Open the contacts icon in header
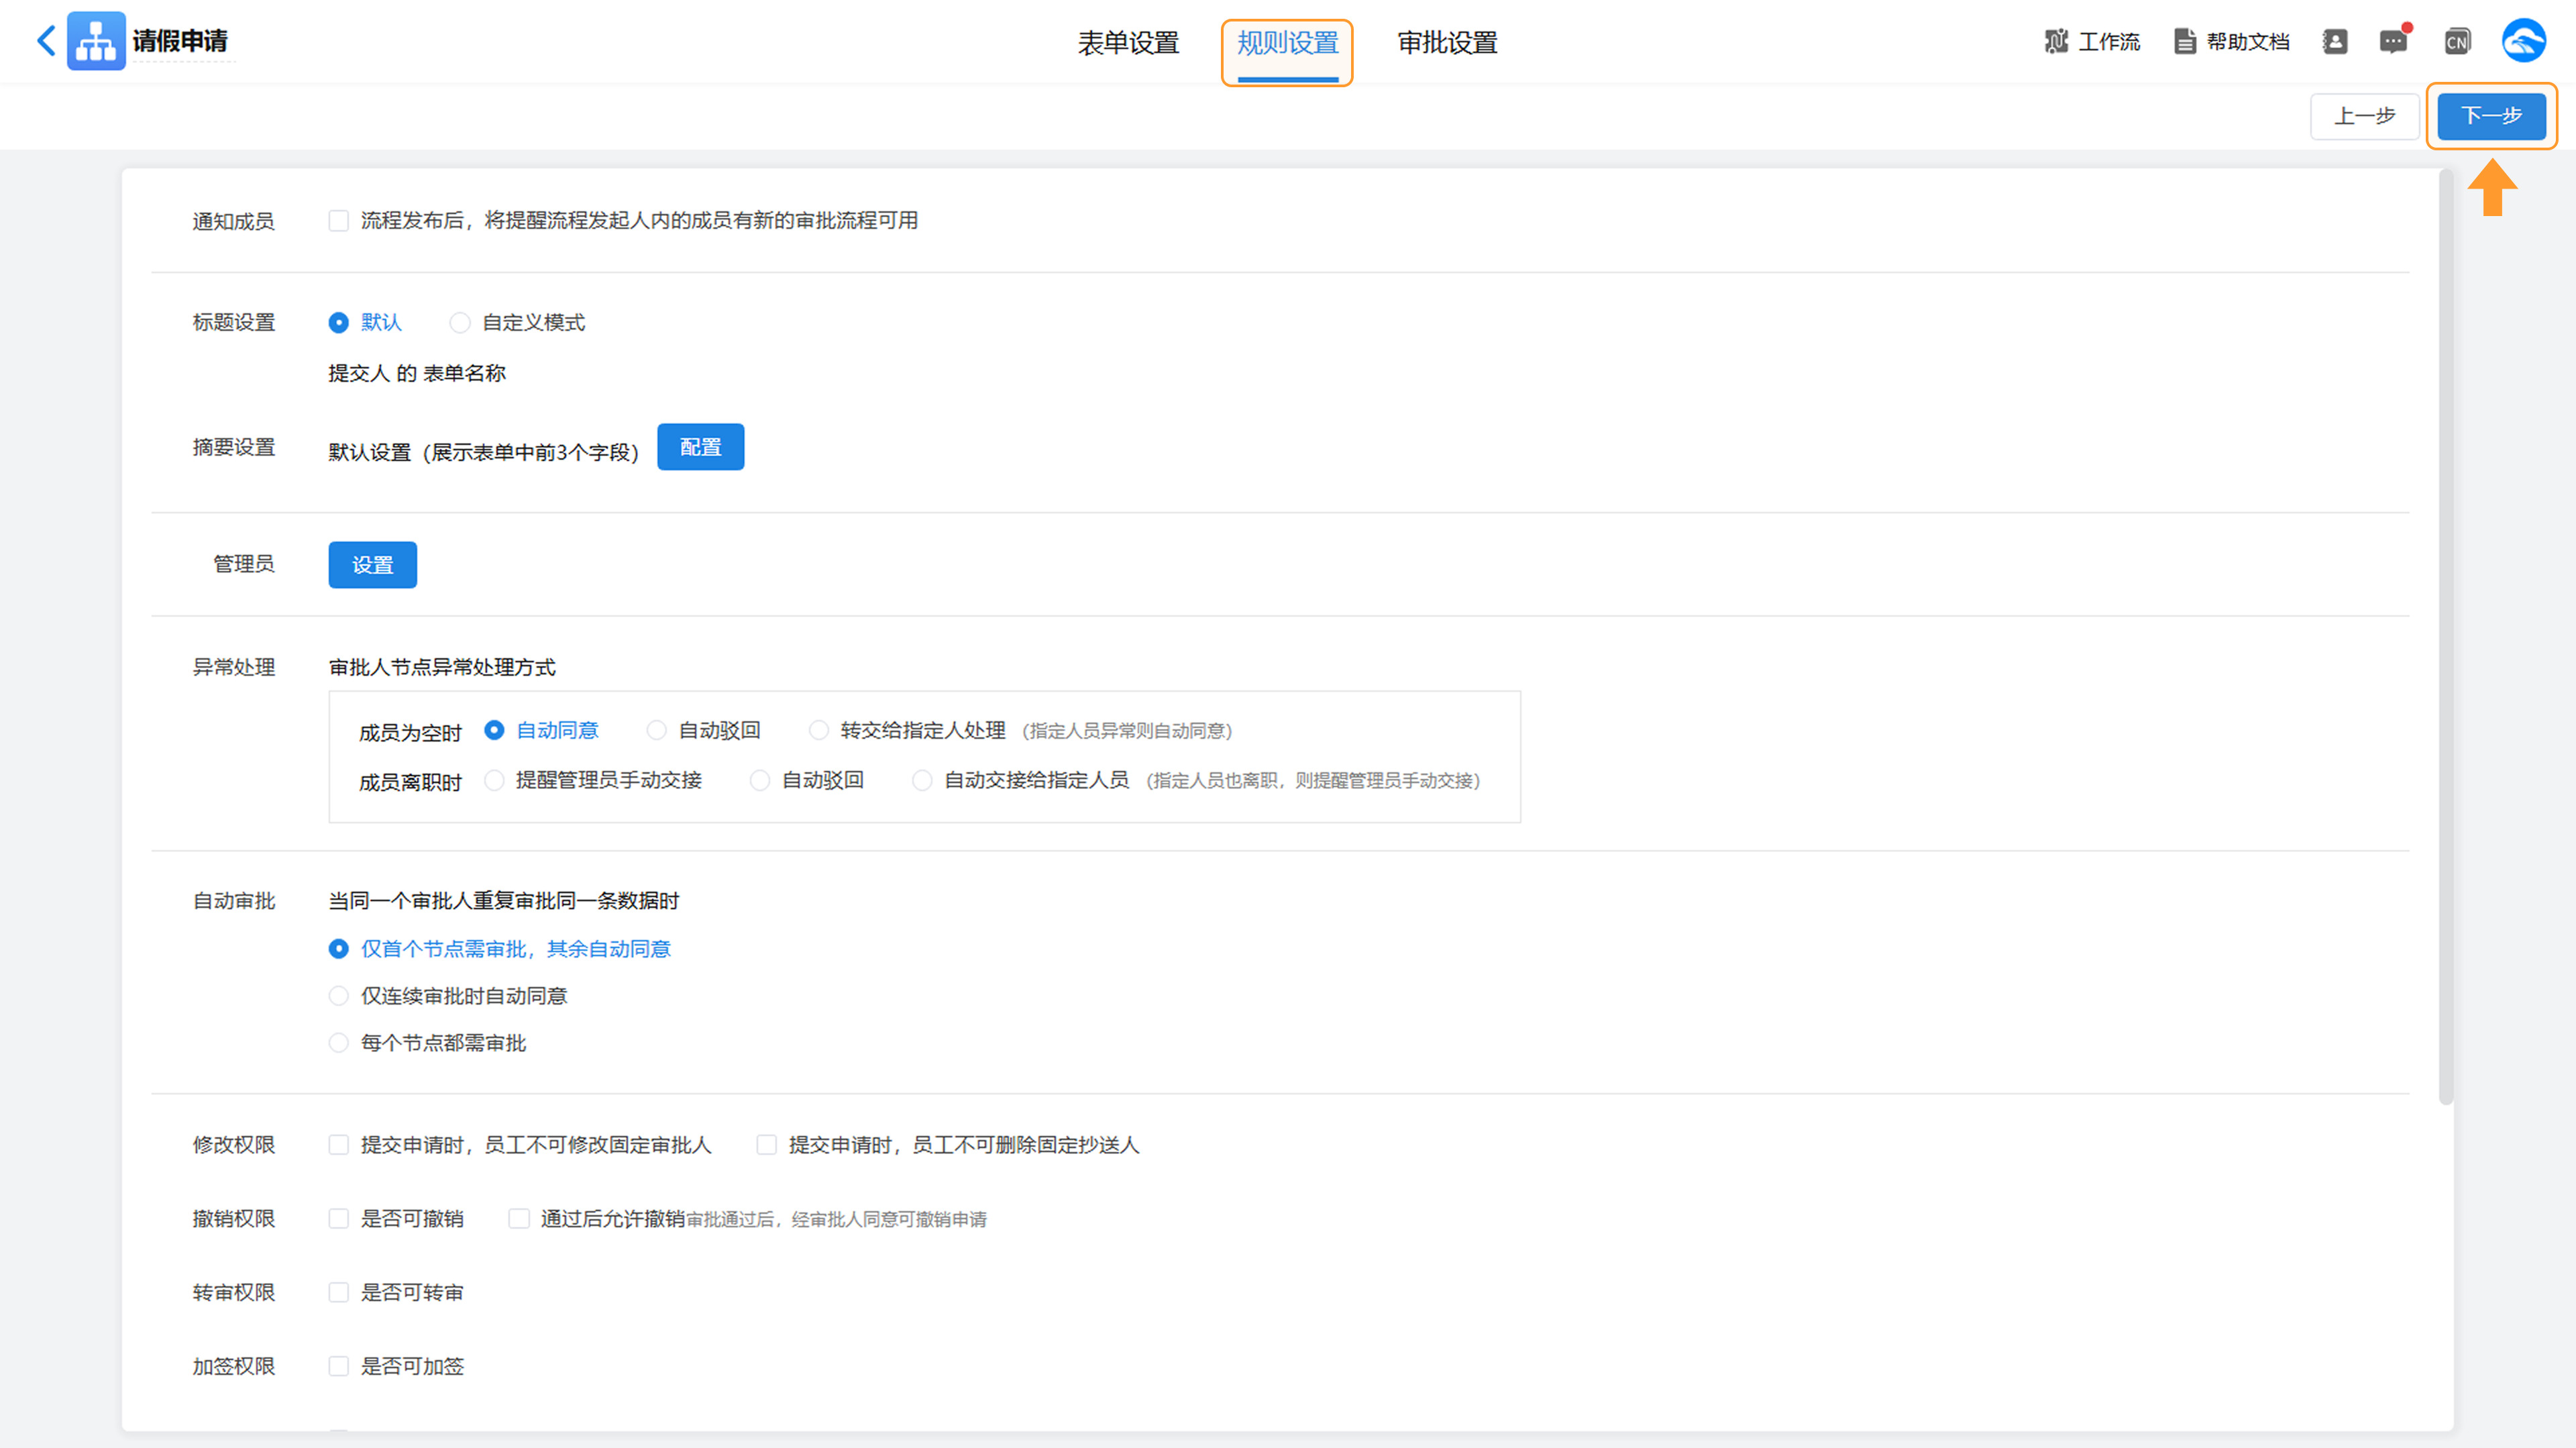 (x=2335, y=41)
